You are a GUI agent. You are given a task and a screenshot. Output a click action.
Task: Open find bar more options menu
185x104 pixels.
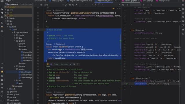(102, 5)
